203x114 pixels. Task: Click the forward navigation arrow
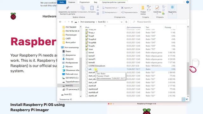coord(65,22)
